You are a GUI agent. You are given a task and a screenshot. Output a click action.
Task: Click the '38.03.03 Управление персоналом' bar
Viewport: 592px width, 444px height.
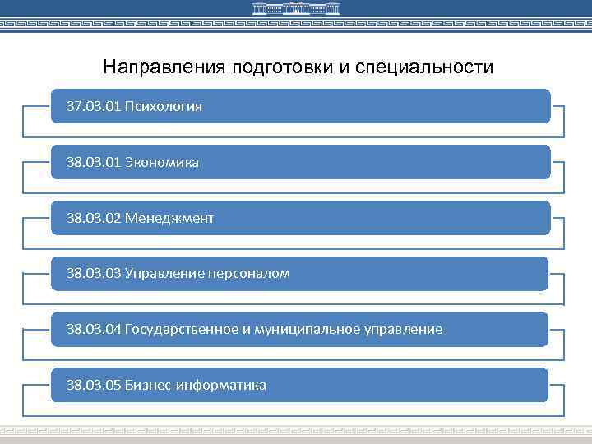[299, 273]
